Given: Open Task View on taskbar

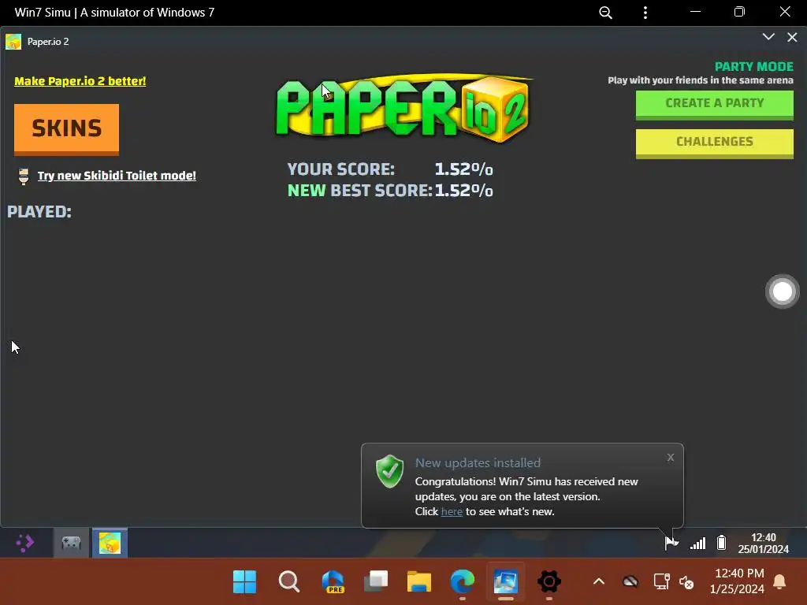Looking at the screenshot, I should pos(376,582).
